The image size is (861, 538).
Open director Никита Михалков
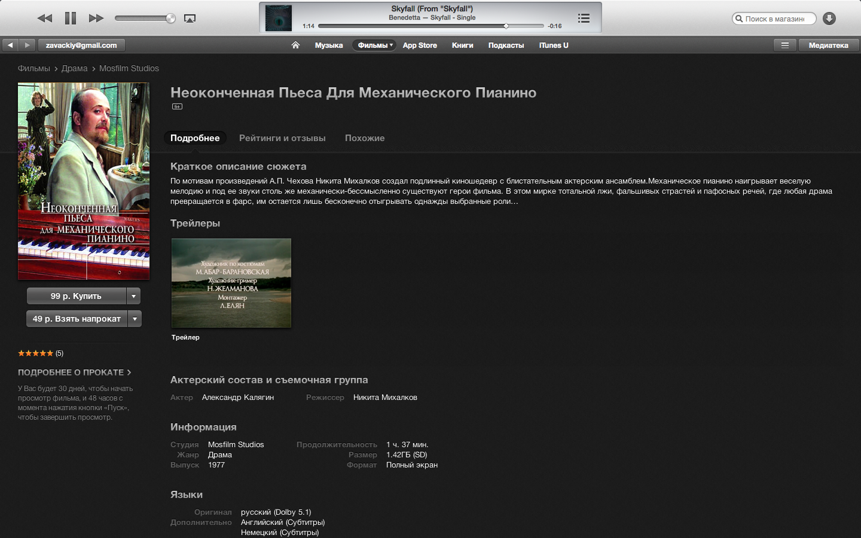(385, 398)
